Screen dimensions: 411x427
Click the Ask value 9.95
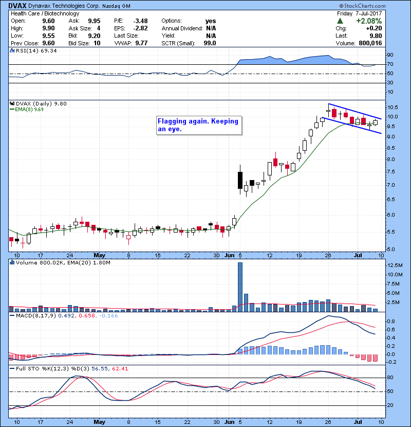[x=94, y=21]
